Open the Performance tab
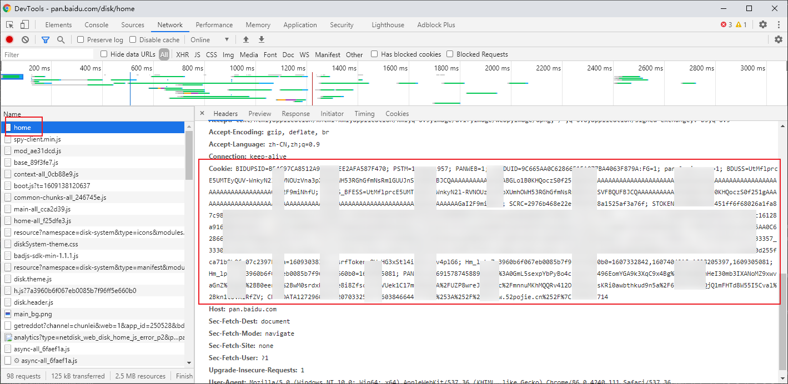This screenshot has width=788, height=384. click(x=214, y=24)
